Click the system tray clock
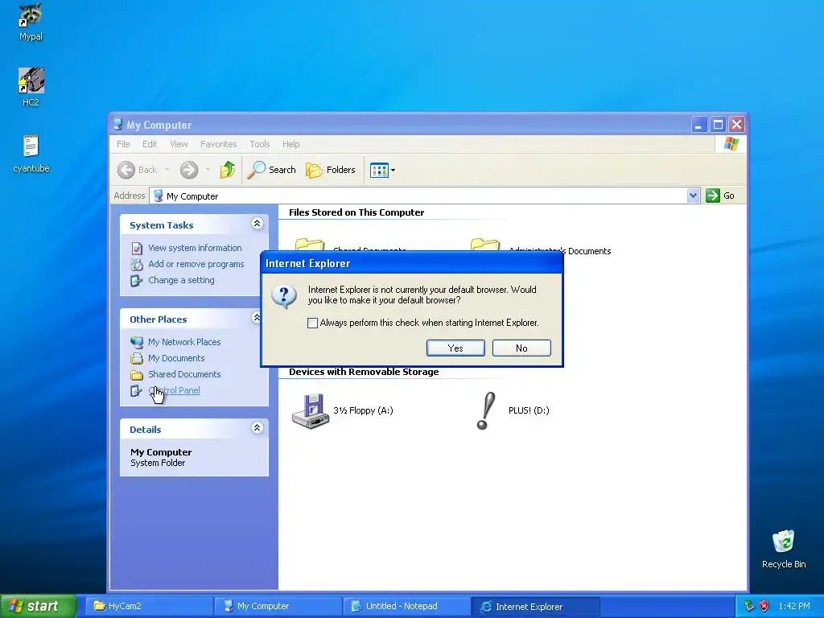Screen dimensions: 824x618 click(794, 606)
